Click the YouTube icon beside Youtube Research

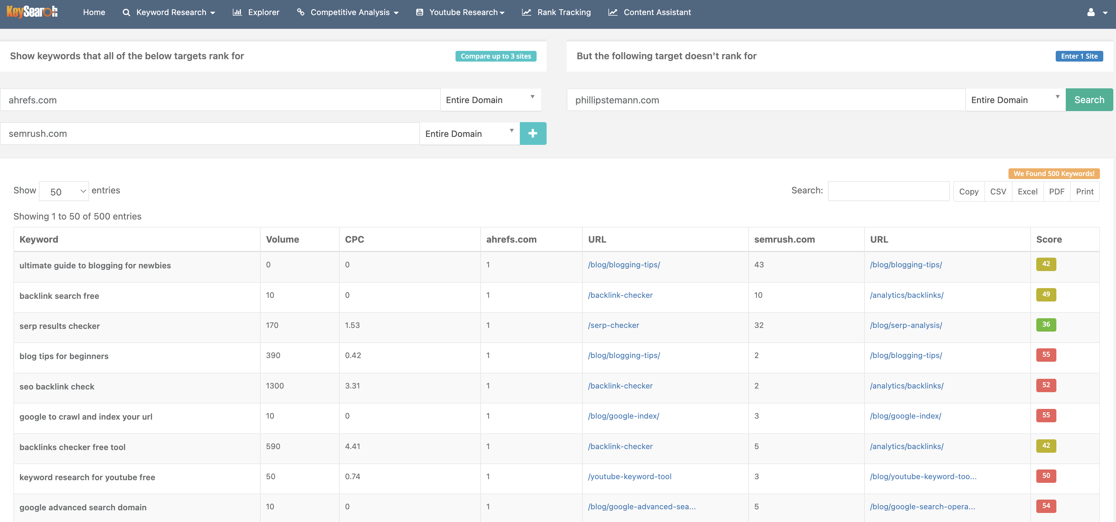tap(419, 12)
